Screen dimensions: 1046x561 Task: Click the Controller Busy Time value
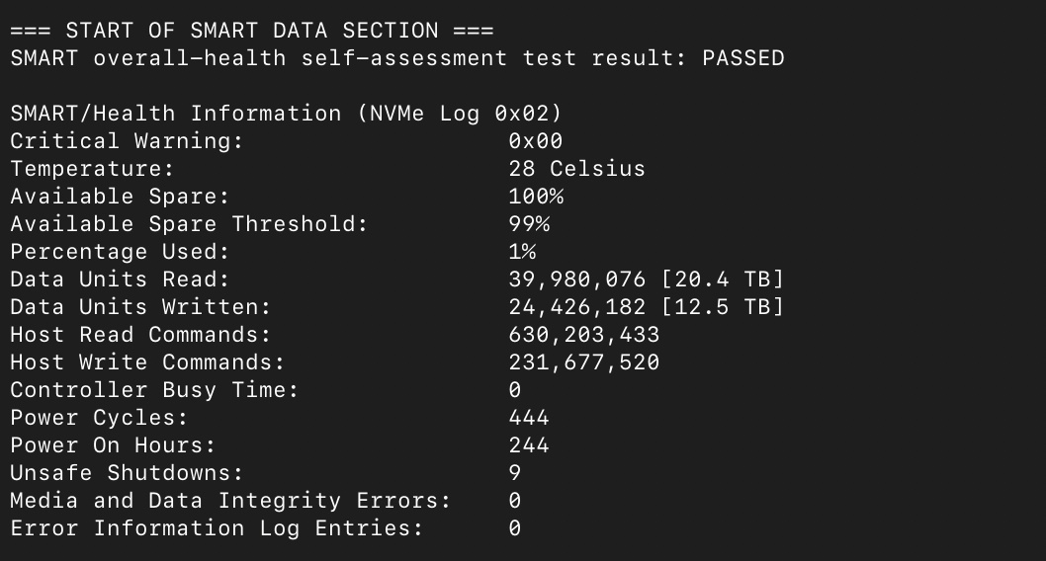tap(515, 390)
